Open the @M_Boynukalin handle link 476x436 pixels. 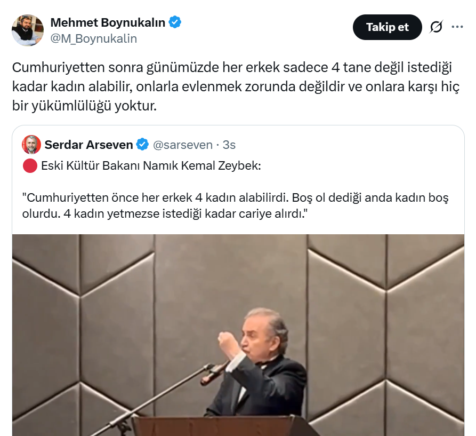[x=93, y=38]
